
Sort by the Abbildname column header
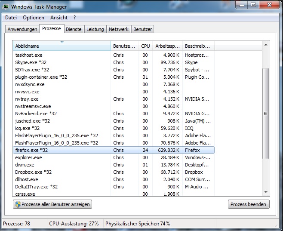[62, 46]
